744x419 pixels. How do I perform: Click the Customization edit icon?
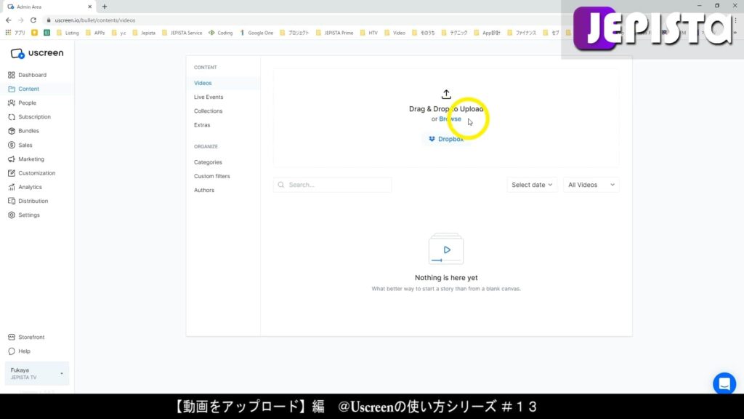[x=12, y=173]
